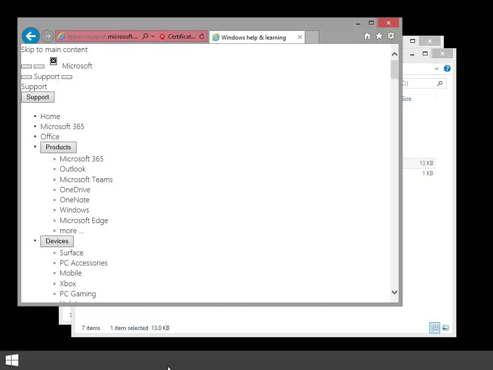Screen dimensions: 493x370
Task: Click the Certificate error indicator
Action: 177,37
